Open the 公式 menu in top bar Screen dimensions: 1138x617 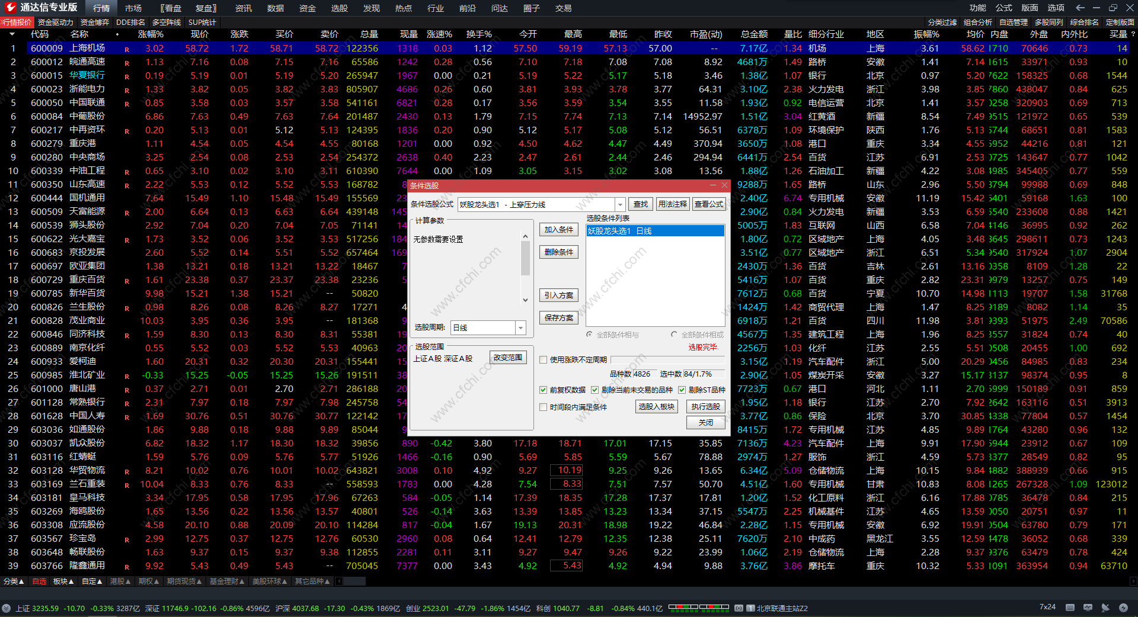tap(1003, 8)
